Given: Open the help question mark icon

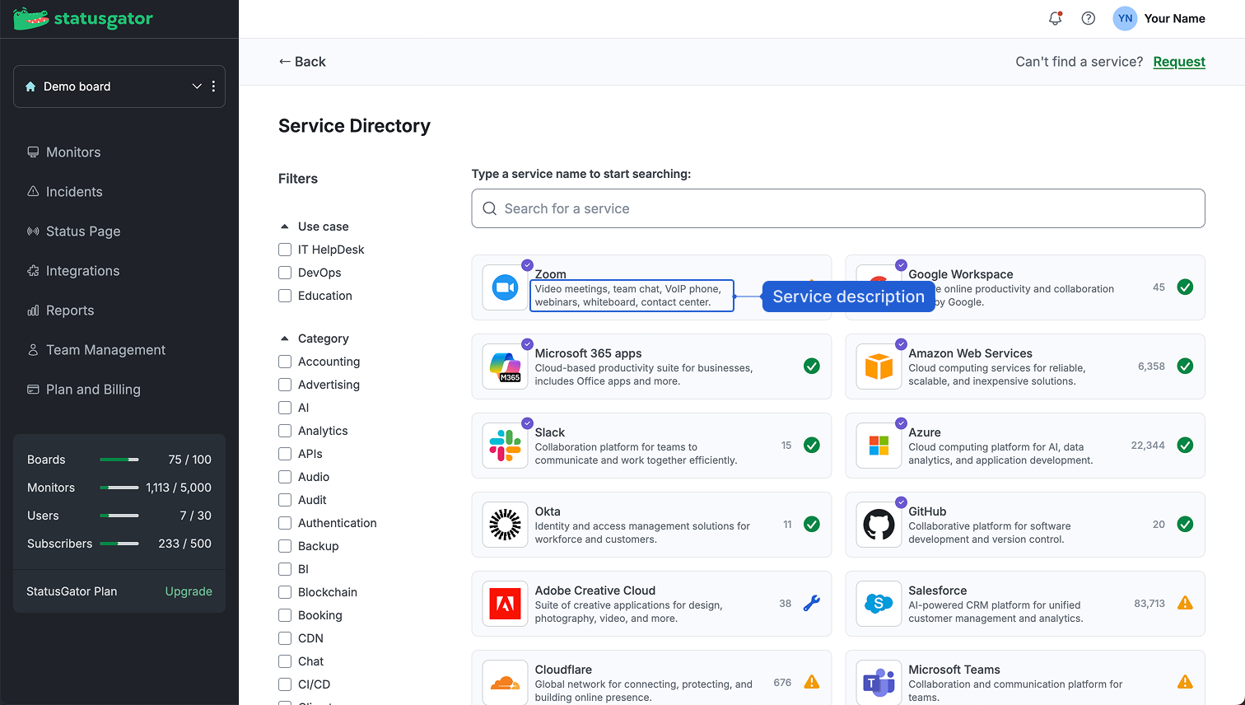Looking at the screenshot, I should 1089,18.
